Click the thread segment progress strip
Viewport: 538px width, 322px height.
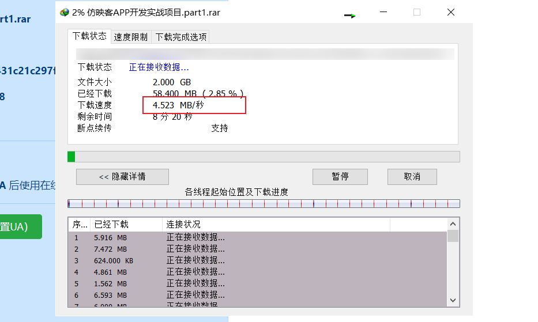(264, 203)
